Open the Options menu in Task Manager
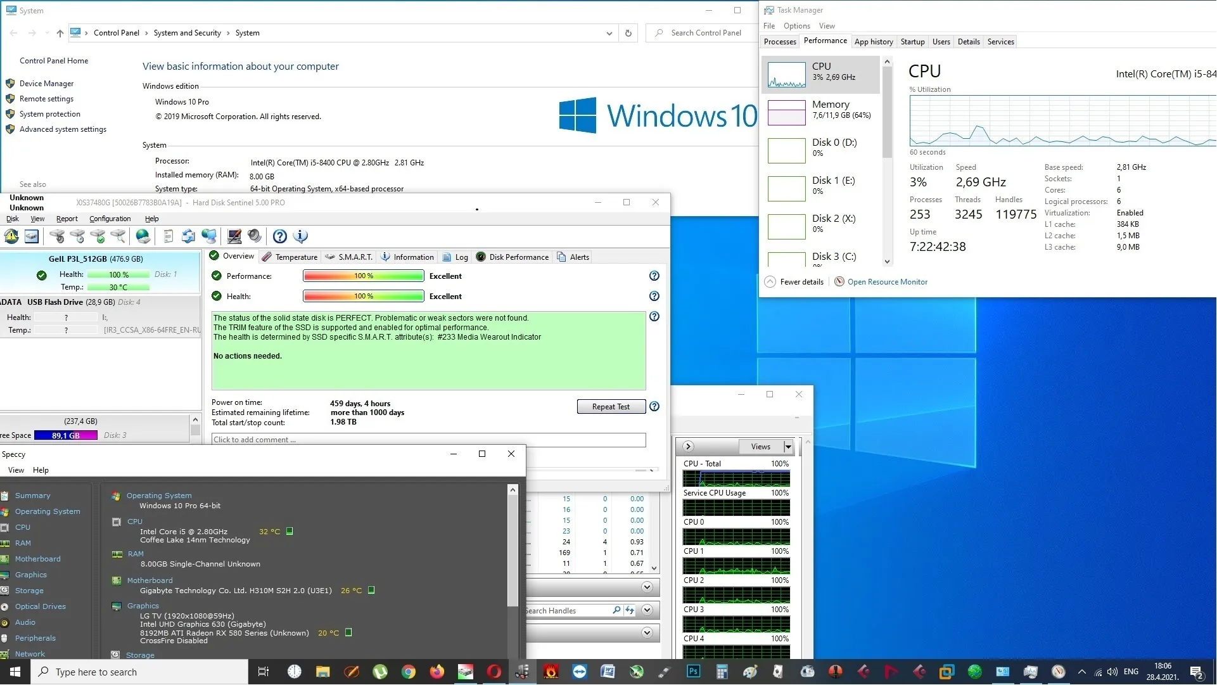The height and width of the screenshot is (685, 1217). point(796,26)
